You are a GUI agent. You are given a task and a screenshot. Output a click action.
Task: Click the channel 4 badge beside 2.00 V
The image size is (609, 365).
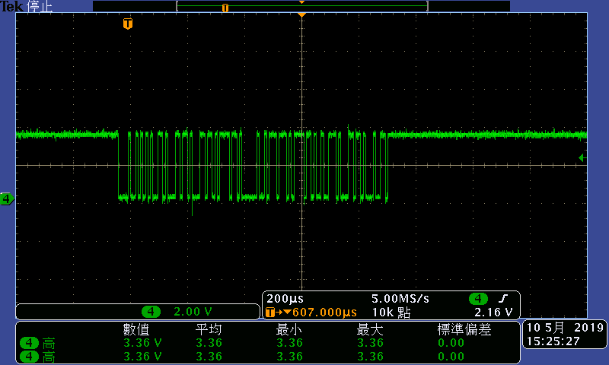point(151,312)
